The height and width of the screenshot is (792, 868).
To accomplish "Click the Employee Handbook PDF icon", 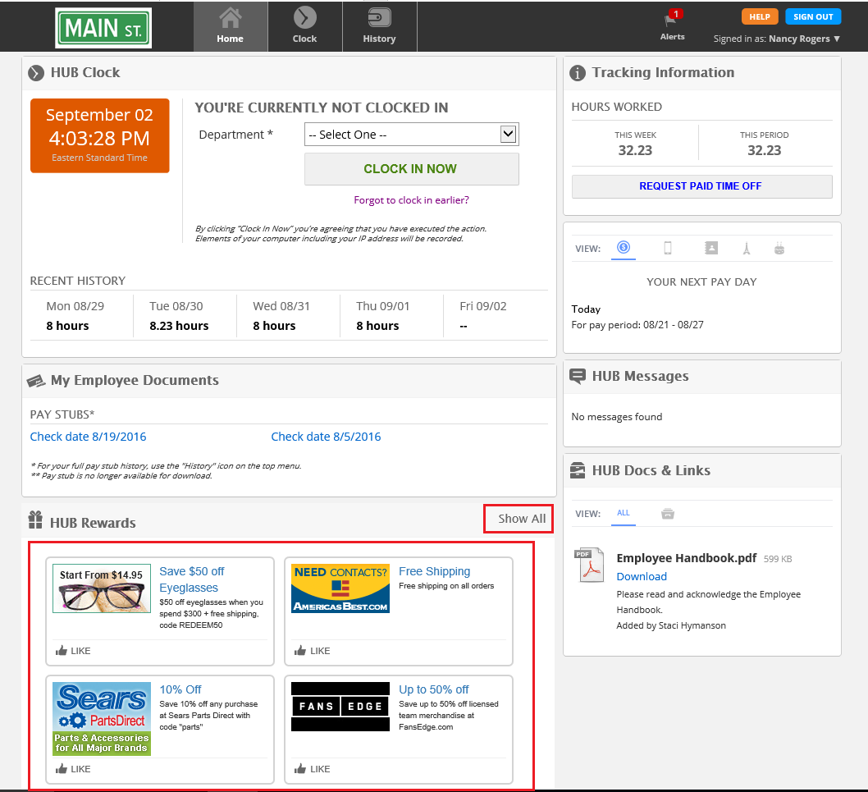I will [x=589, y=565].
